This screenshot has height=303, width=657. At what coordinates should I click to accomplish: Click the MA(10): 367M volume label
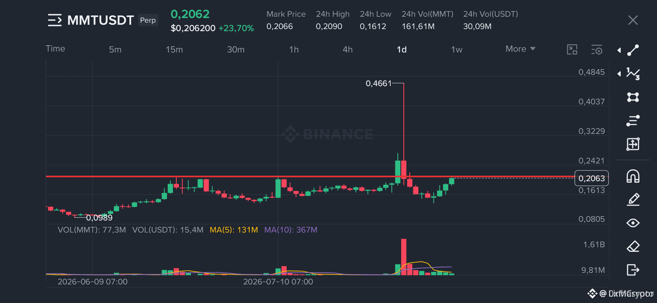click(291, 230)
